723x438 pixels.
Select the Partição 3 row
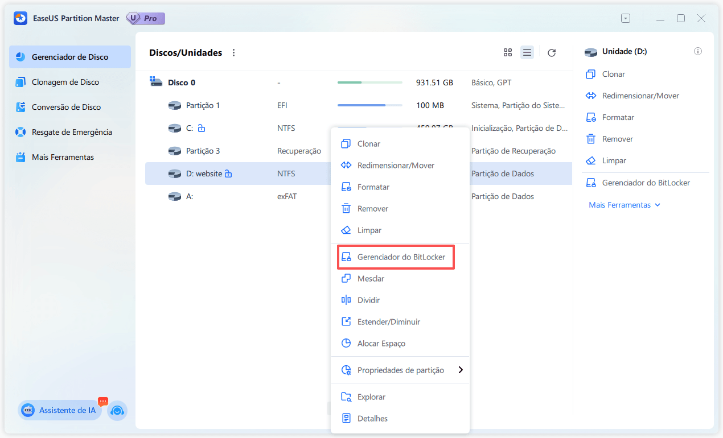[359, 151]
